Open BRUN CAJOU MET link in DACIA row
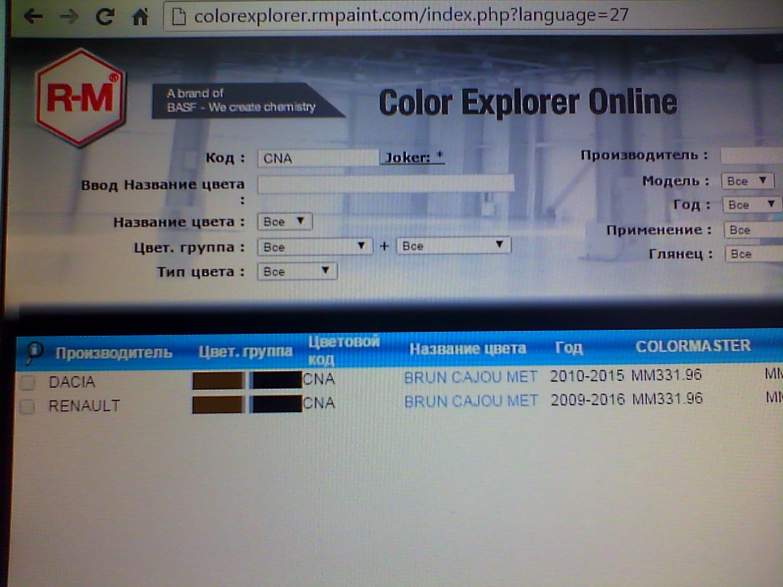The width and height of the screenshot is (783, 587). [470, 377]
